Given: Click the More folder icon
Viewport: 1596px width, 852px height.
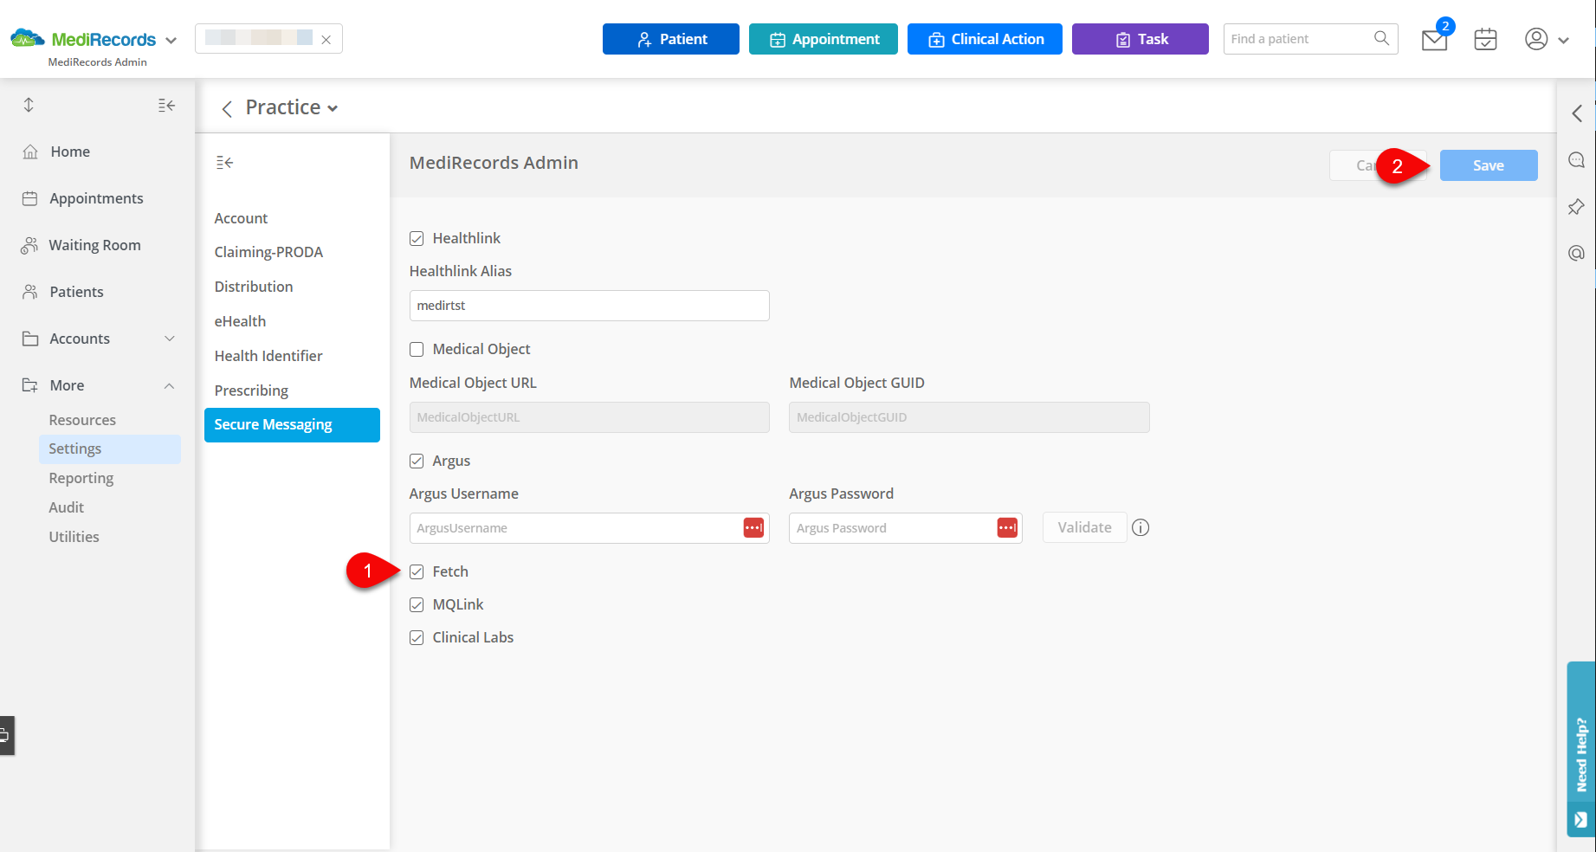Looking at the screenshot, I should point(30,385).
